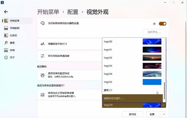Click the white swatch beside 设置
This screenshot has height=118, width=187.
point(159,114)
